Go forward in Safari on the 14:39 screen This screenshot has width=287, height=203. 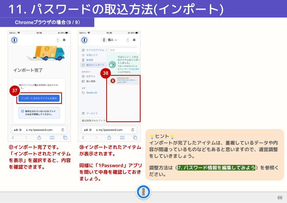(96, 137)
